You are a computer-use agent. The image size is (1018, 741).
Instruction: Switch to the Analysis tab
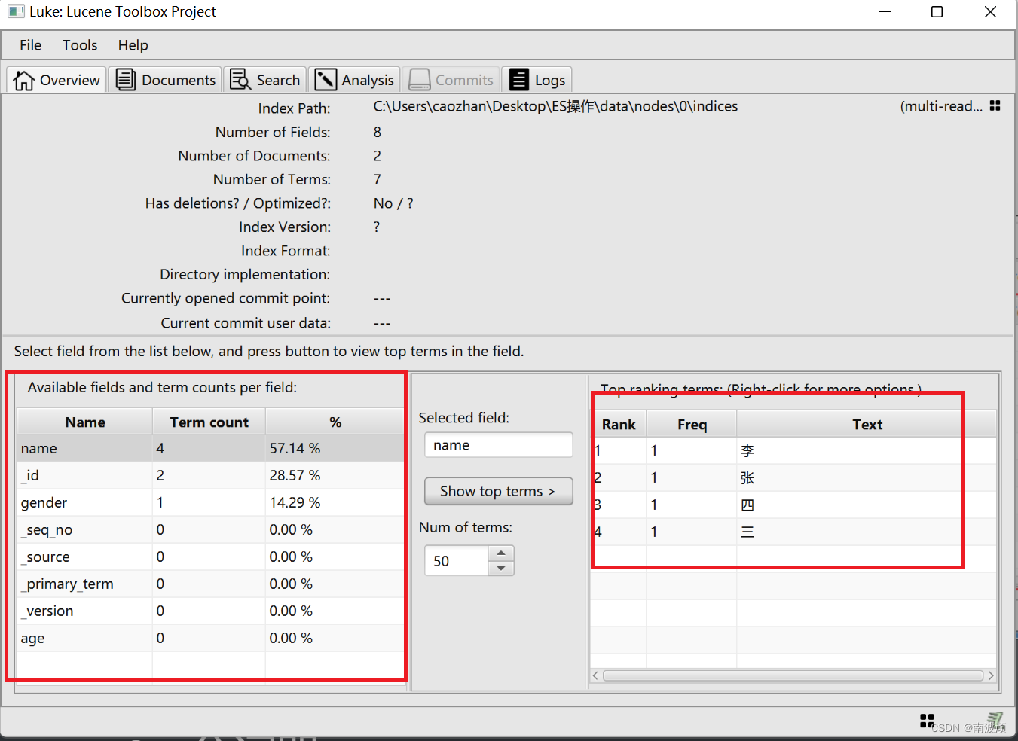[354, 80]
